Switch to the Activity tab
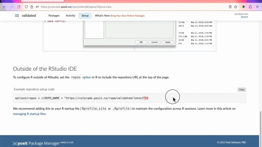Image resolution: width=262 pixels, height=147 pixels. (70, 16)
